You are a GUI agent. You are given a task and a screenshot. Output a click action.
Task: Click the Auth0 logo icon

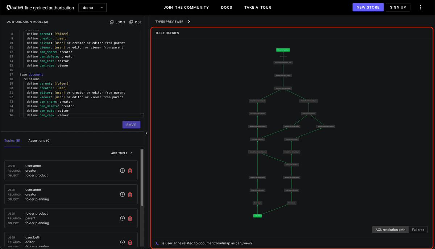coord(8,8)
